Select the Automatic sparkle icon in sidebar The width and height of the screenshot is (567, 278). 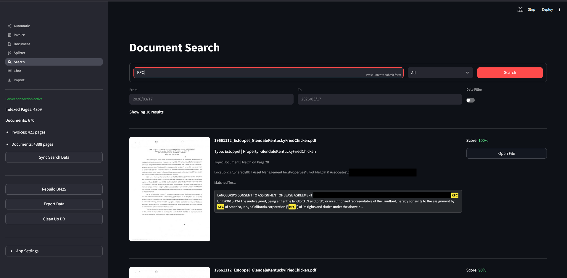tap(9, 26)
